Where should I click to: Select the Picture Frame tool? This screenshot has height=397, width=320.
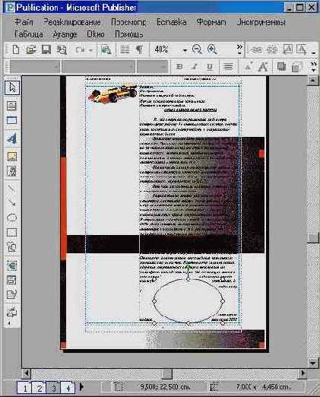pos(11,157)
